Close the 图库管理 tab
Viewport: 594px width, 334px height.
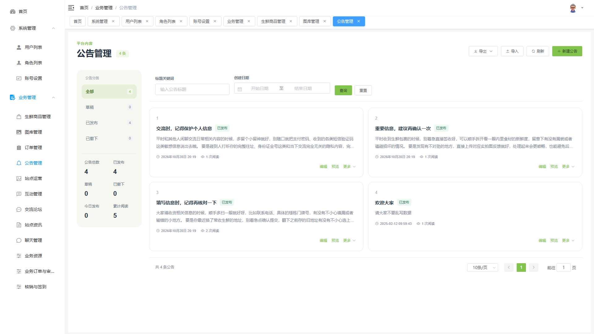pos(325,21)
